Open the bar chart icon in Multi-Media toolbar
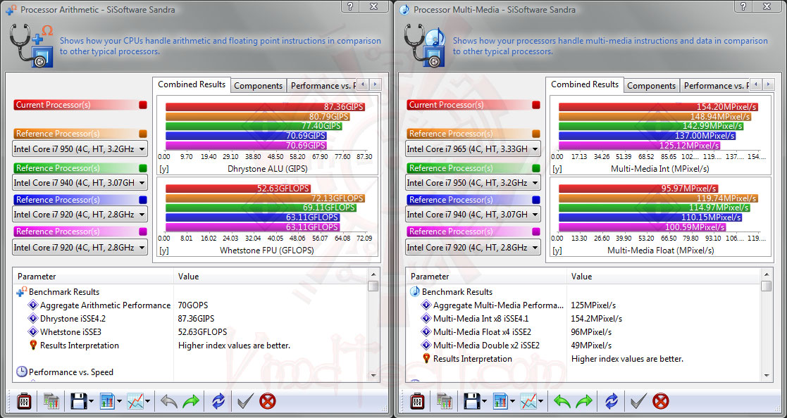This screenshot has height=418, width=787. click(500, 401)
